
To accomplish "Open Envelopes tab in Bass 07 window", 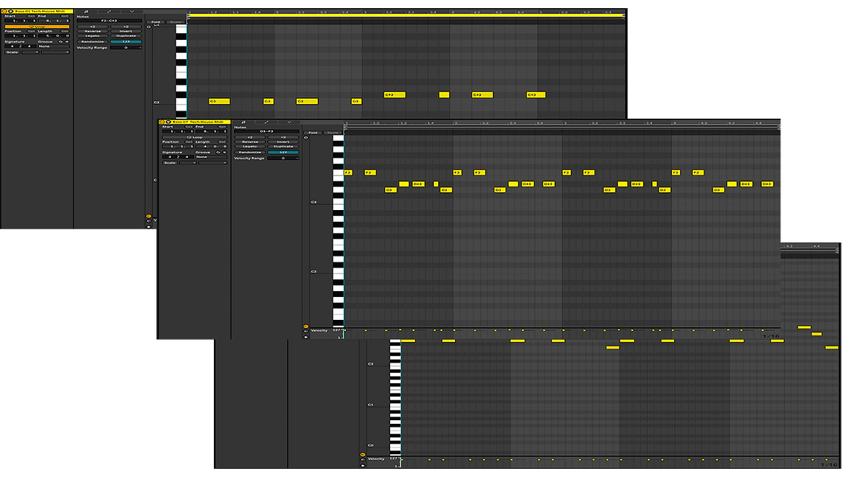I will [266, 122].
